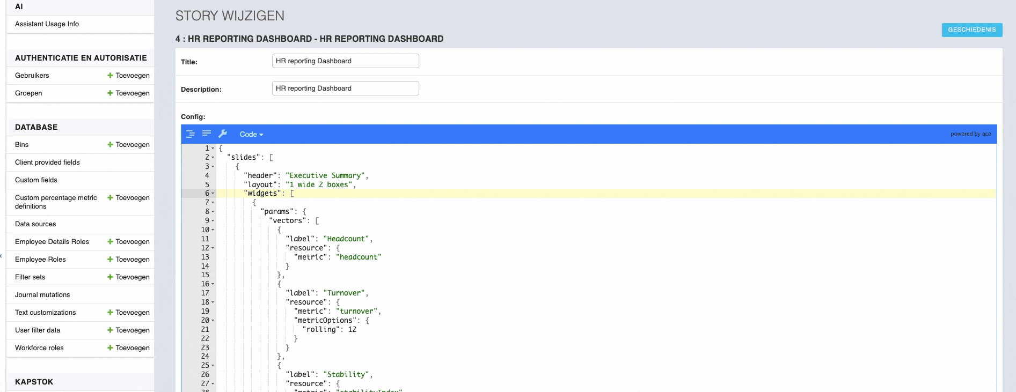1016x392 pixels.
Task: Click the compact JSON icon in editor toolbar
Action: [x=207, y=134]
